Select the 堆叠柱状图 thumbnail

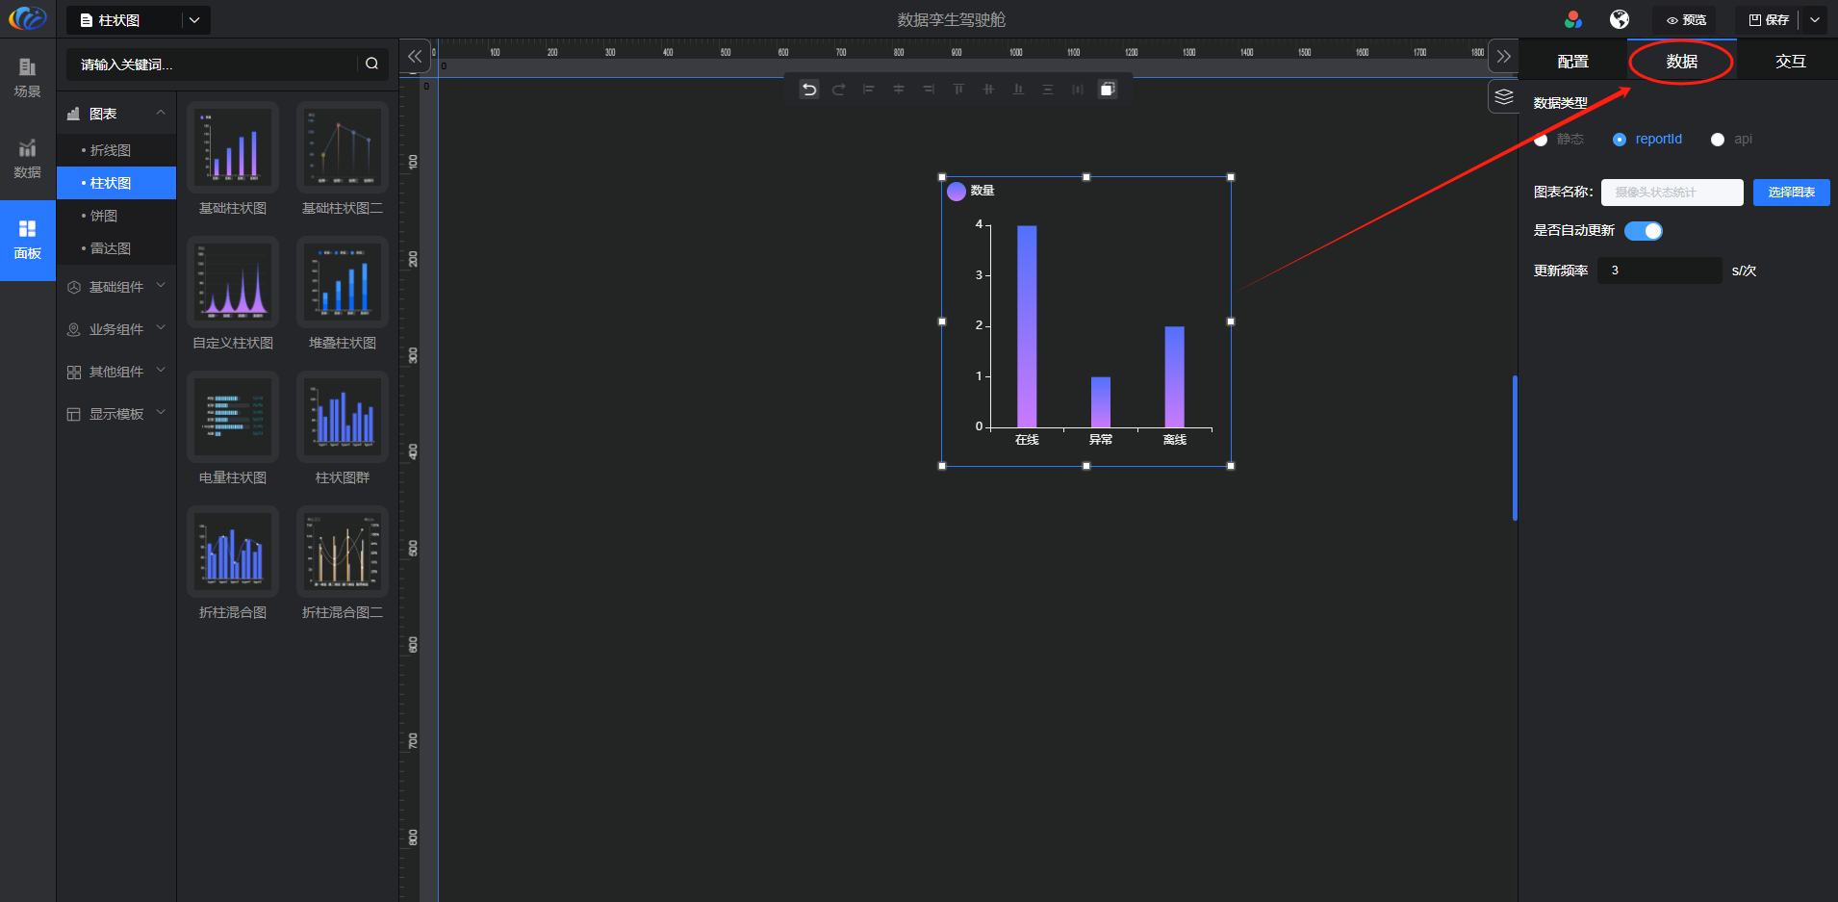343,283
